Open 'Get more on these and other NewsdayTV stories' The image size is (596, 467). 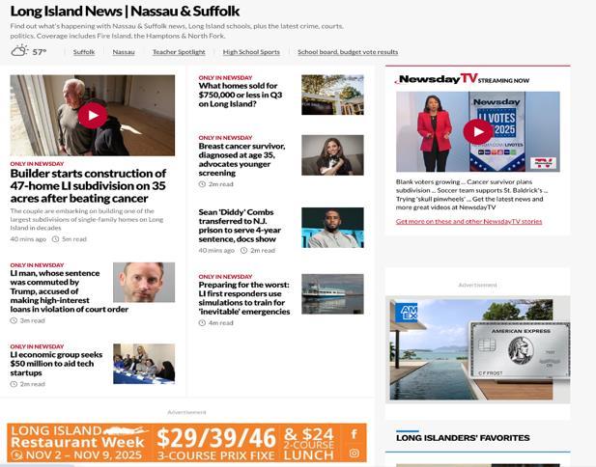coord(469,221)
